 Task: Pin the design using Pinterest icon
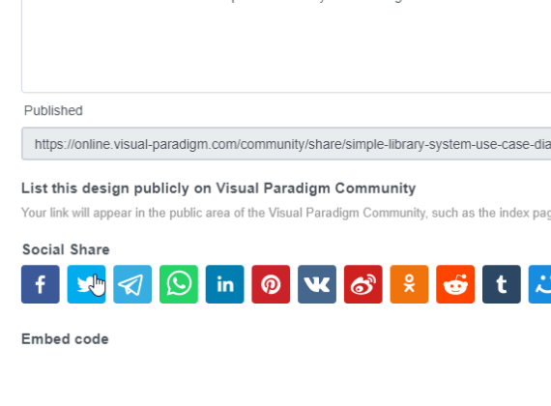coord(271,284)
